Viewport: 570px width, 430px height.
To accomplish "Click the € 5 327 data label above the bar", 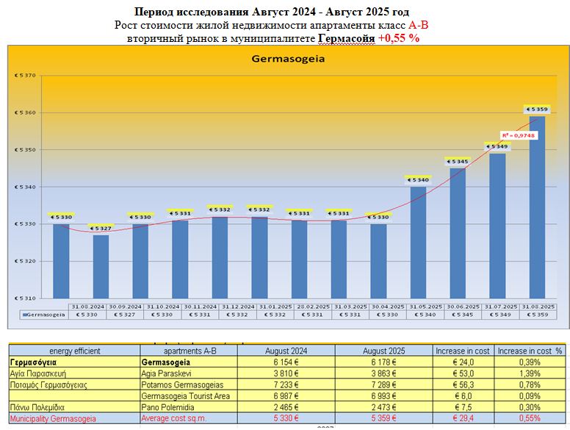I will pos(101,229).
